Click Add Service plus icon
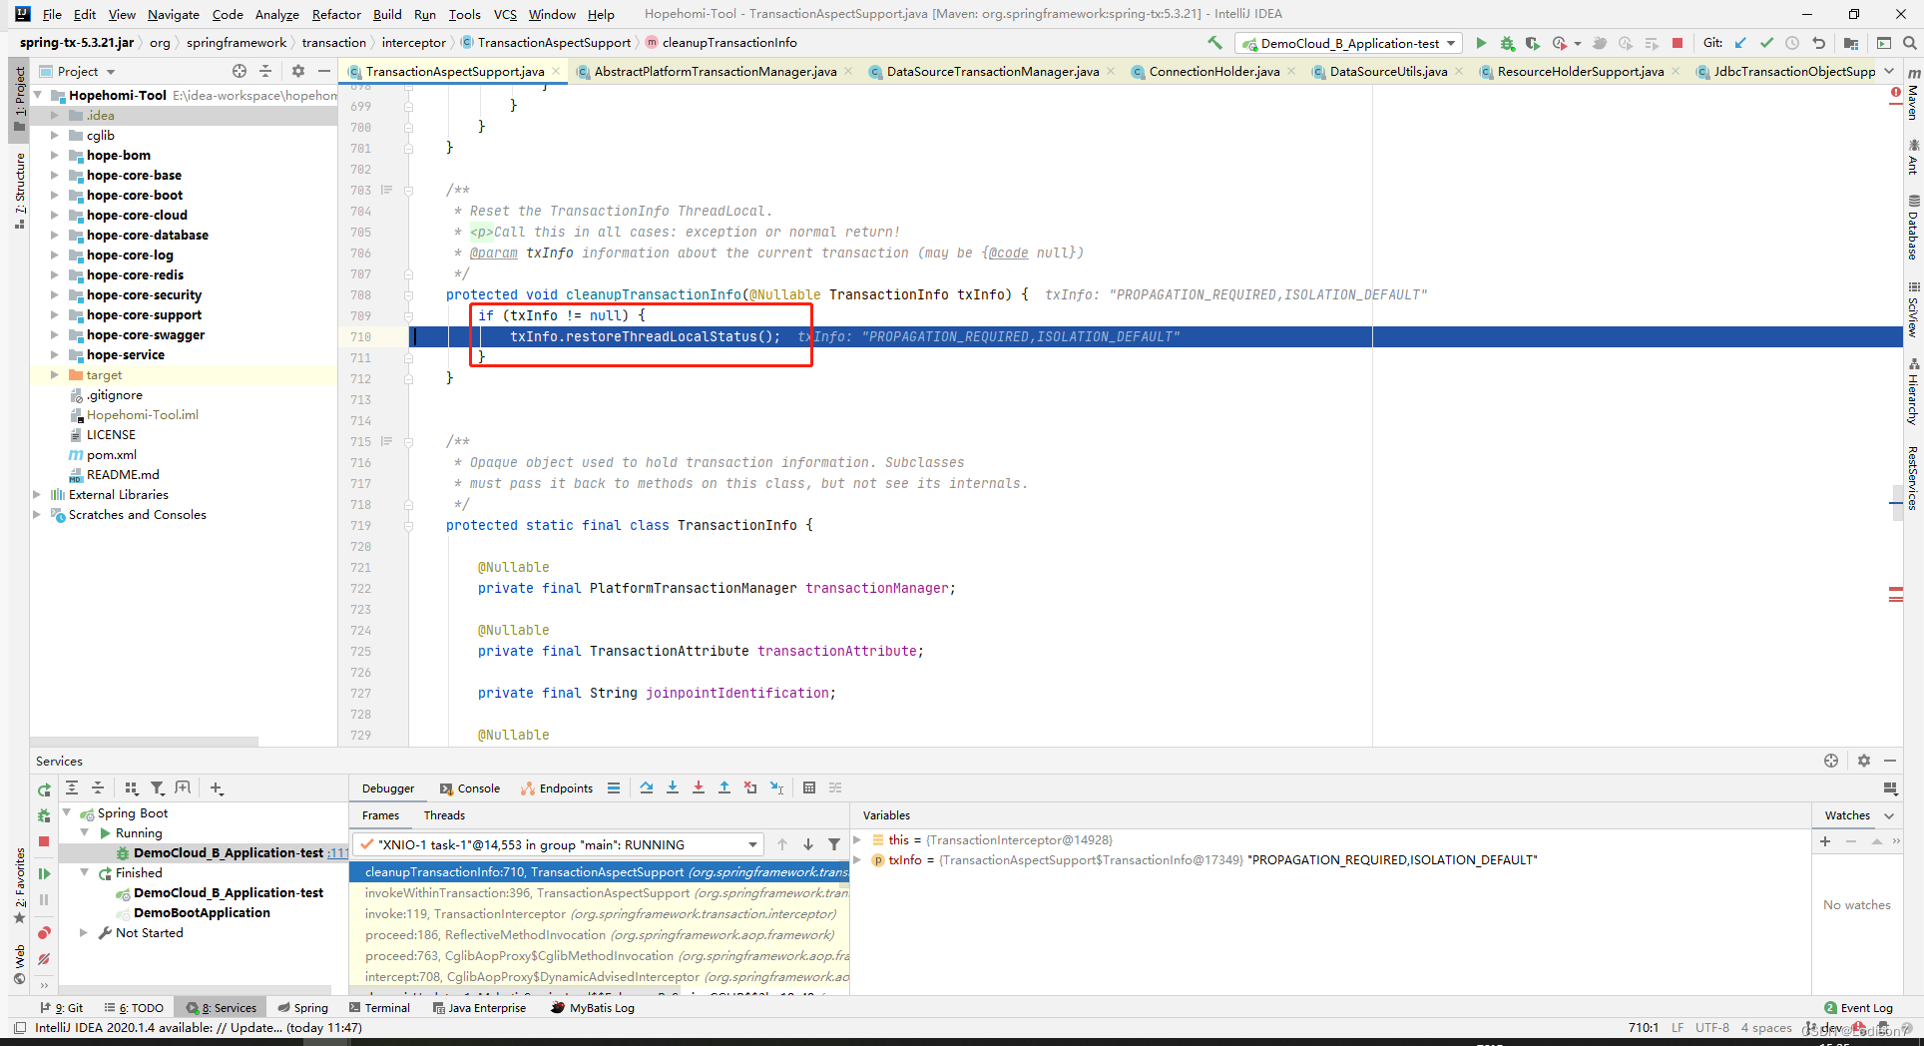Image resolution: width=1924 pixels, height=1046 pixels. (x=217, y=787)
